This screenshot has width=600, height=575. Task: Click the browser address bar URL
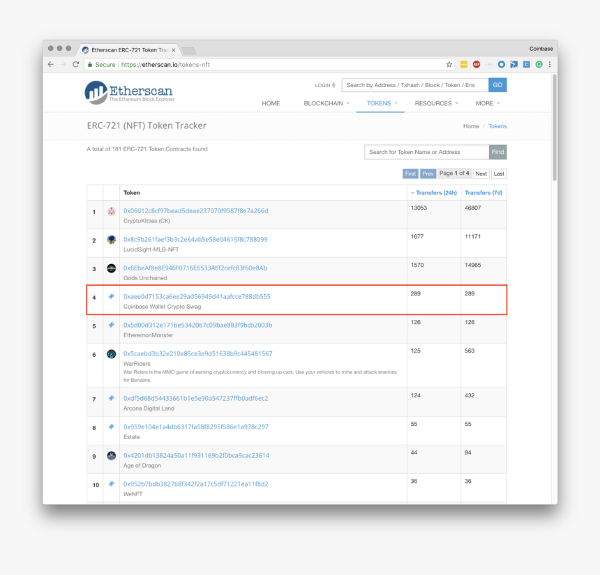(x=165, y=65)
